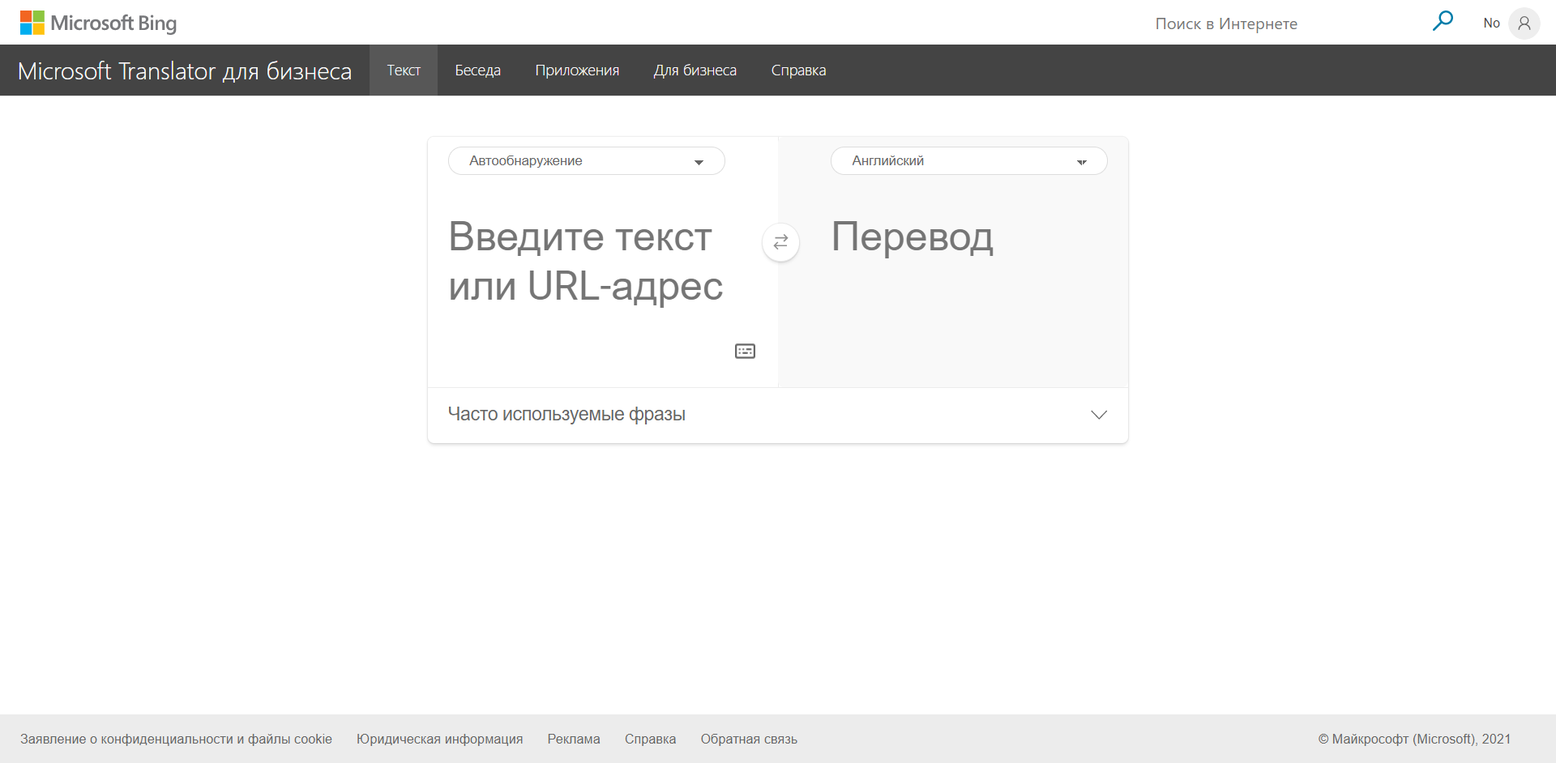Viewport: 1556px width, 763px height.
Task: Switch to the Текст tab
Action: (404, 70)
